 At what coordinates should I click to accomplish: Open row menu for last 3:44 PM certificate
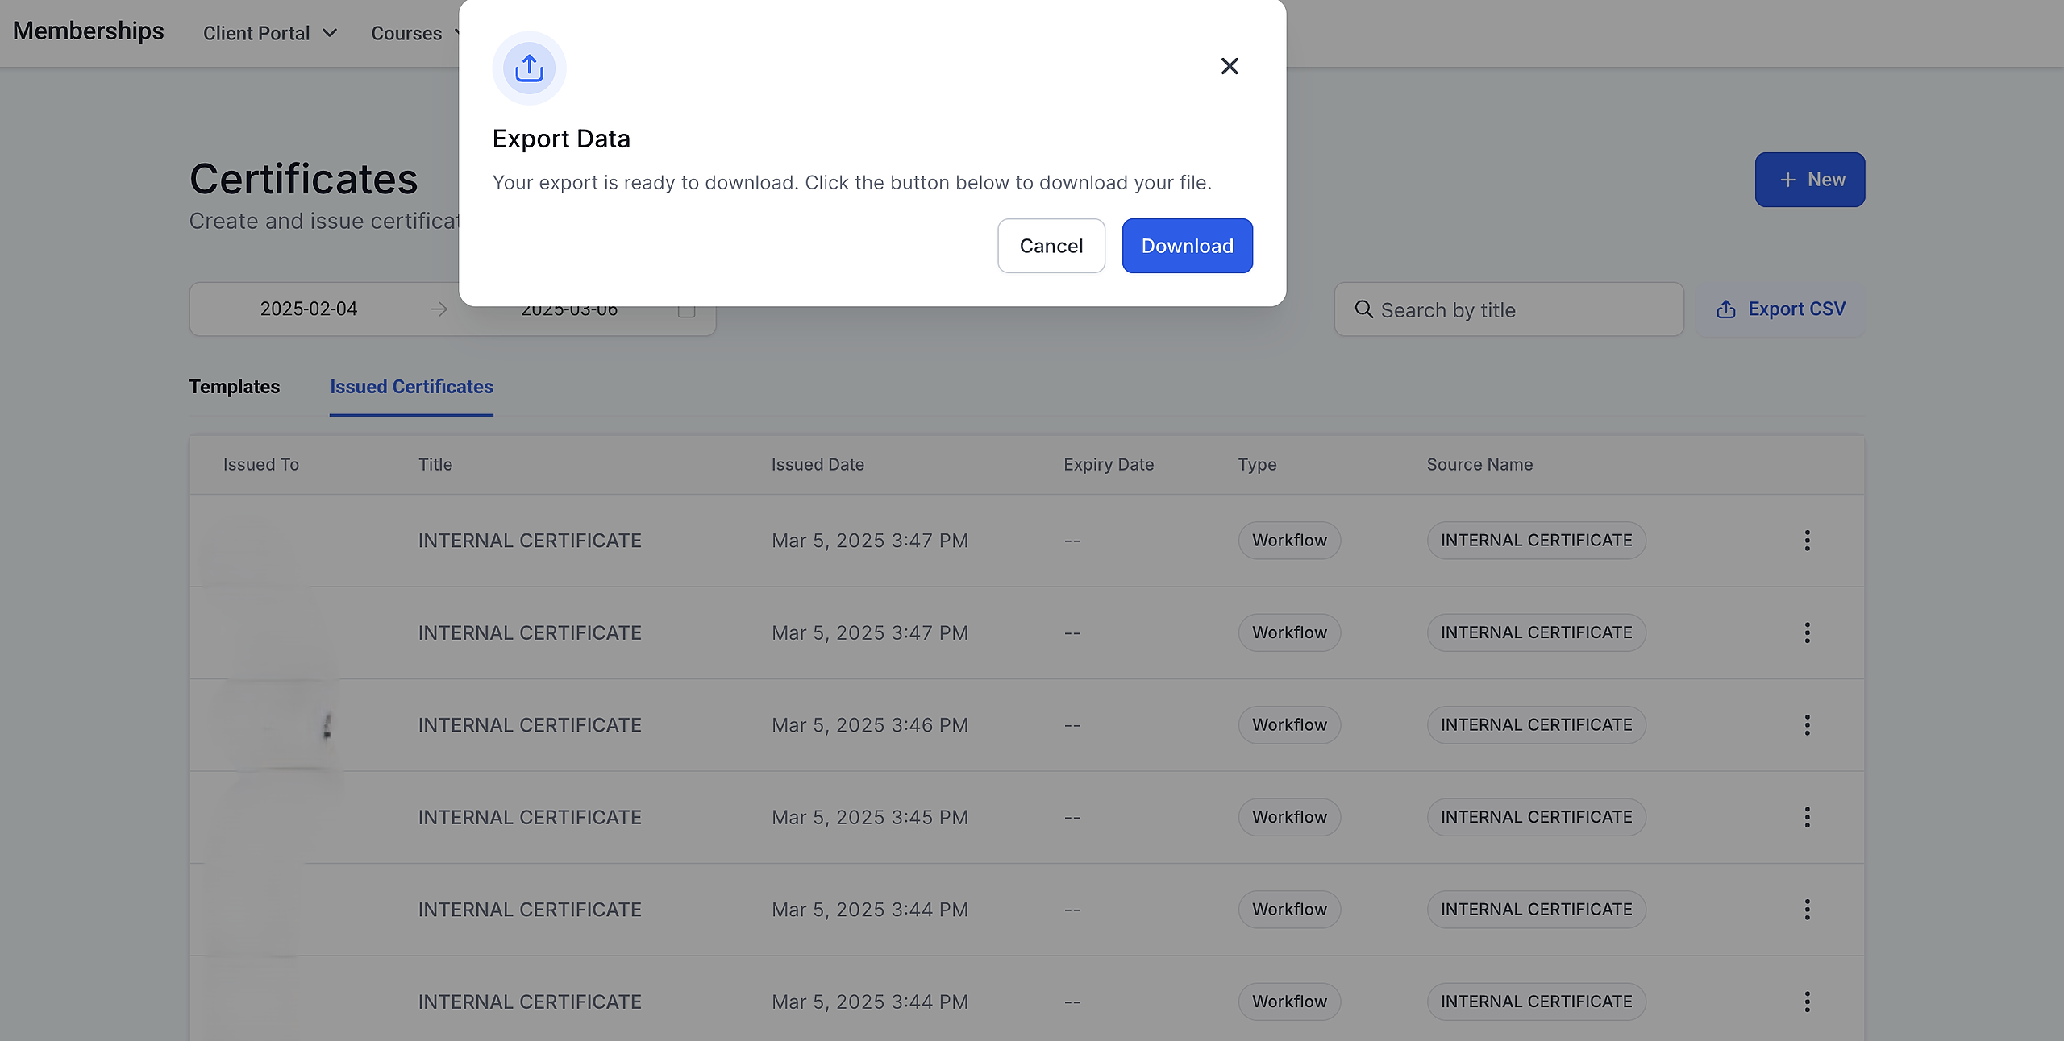1807,1002
